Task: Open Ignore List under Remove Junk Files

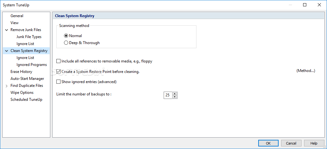Action: [25, 44]
